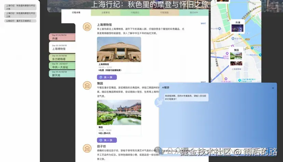Click the 上海博物馆 section heading

(104, 25)
